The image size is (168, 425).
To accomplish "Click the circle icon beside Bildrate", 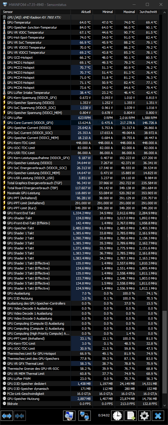I will point(4,404).
